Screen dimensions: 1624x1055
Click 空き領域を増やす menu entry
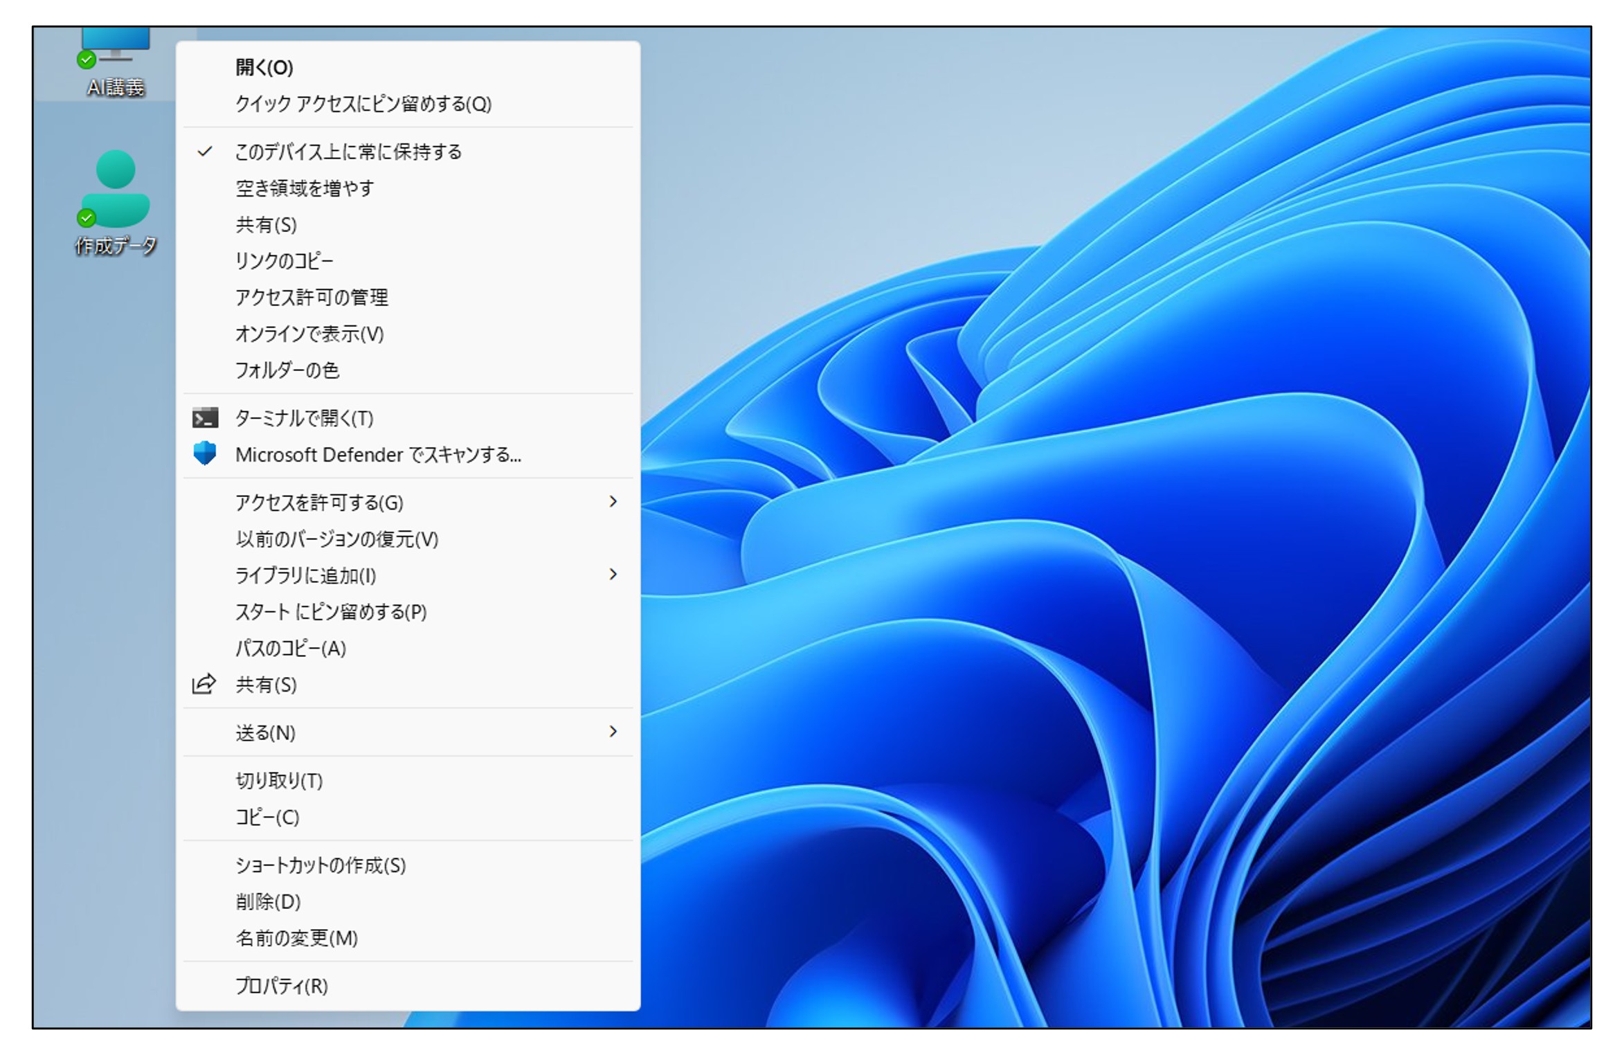[x=305, y=188]
